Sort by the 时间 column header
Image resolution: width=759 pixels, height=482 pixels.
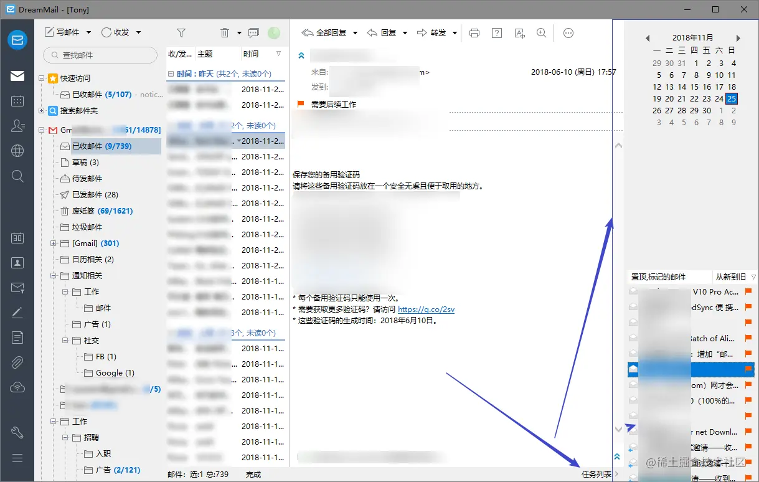[262, 54]
